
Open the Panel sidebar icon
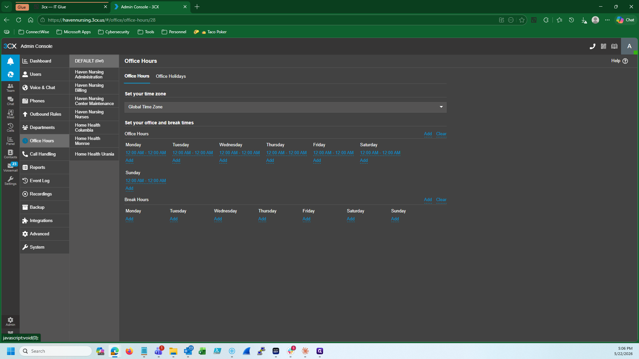[x=10, y=141]
